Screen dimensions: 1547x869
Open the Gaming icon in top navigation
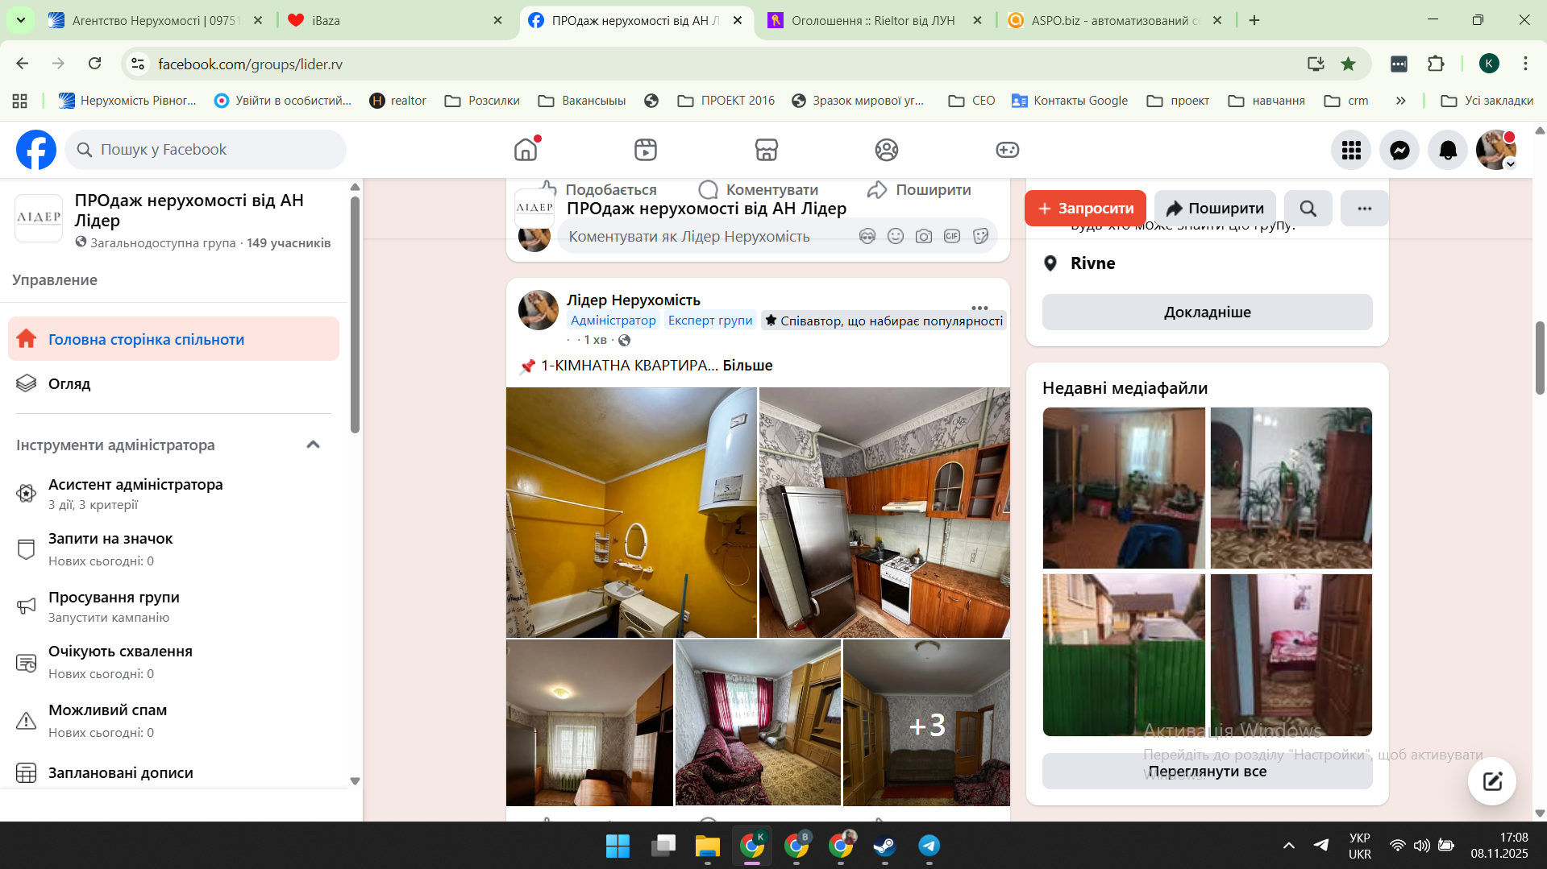pos(1007,150)
